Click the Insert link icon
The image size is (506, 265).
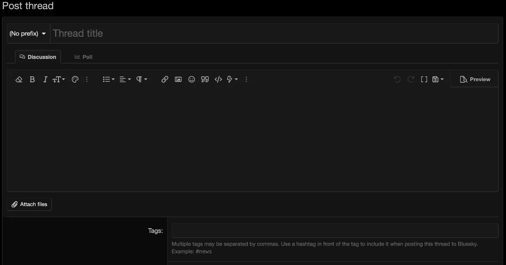pos(165,79)
